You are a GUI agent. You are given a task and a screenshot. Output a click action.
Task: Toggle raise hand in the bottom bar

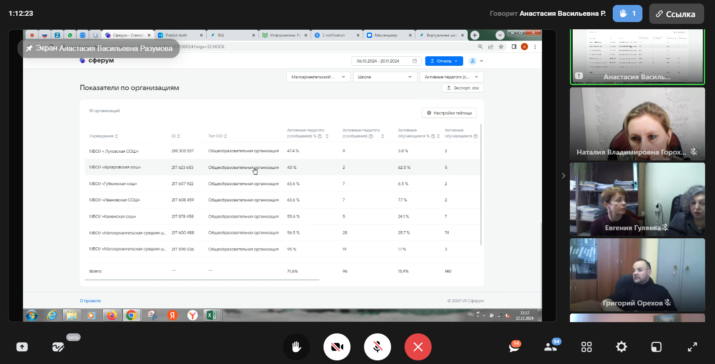tap(296, 347)
